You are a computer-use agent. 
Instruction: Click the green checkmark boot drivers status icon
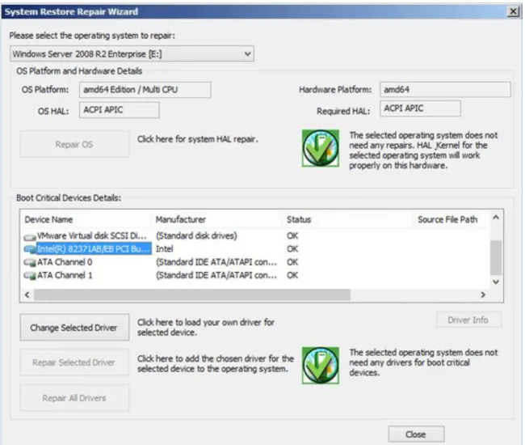coord(321,365)
